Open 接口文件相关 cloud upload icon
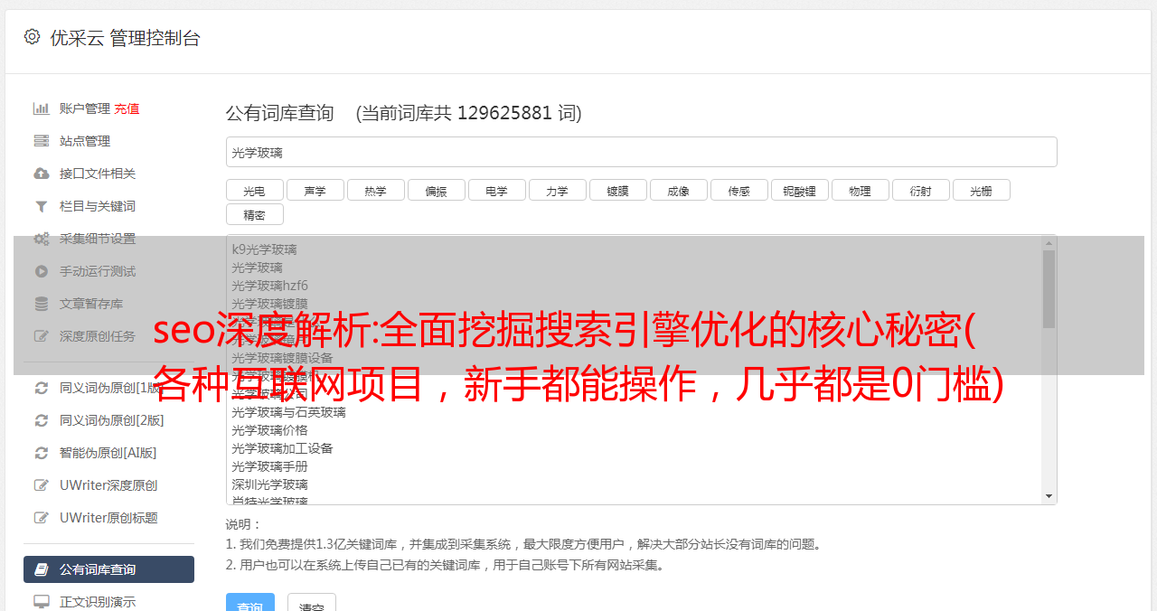Image resolution: width=1157 pixels, height=611 pixels. click(x=41, y=174)
